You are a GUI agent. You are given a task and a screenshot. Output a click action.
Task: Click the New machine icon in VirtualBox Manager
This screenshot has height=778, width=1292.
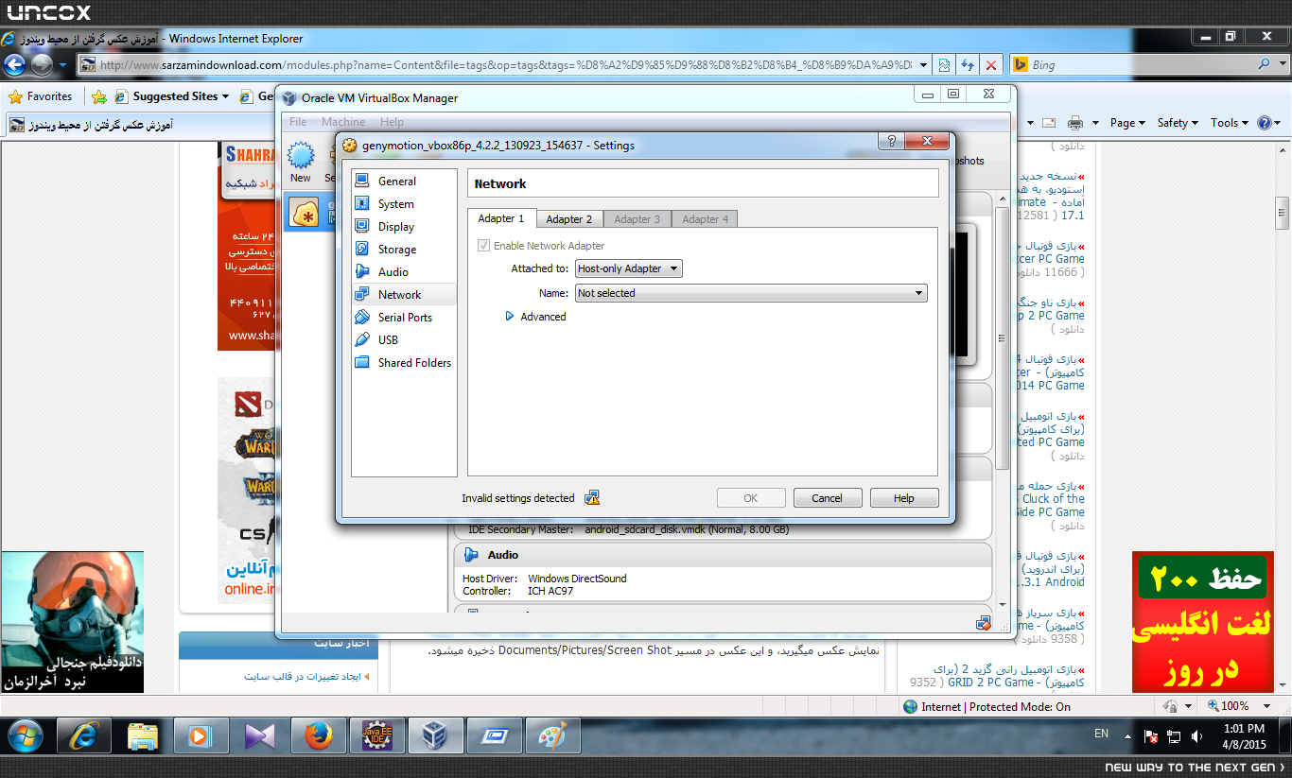301,162
